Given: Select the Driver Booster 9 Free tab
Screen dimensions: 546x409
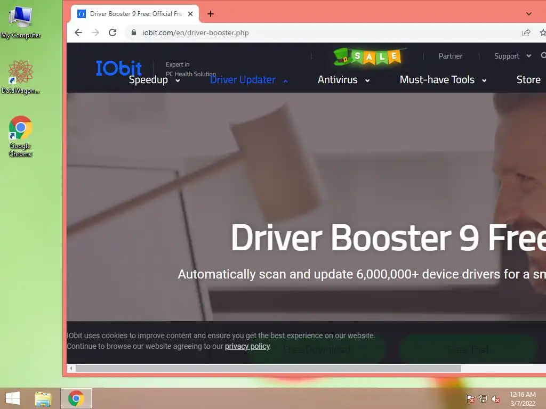Looking at the screenshot, I should tap(135, 14).
